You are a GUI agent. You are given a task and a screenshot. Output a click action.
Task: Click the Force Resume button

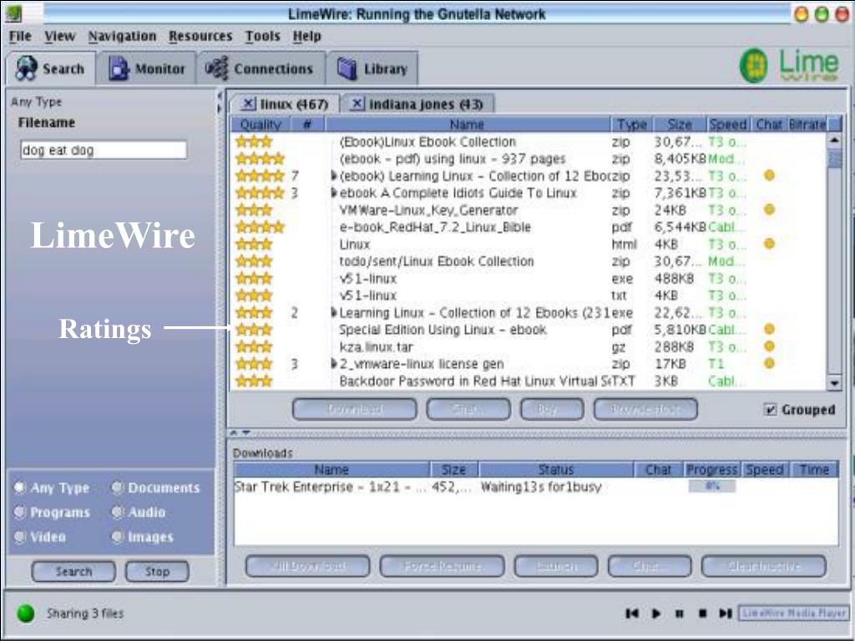442,567
